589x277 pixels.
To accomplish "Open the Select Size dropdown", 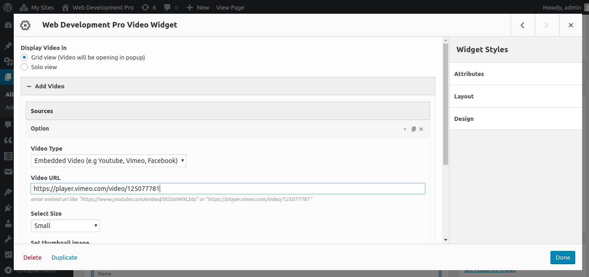I will coord(65,226).
